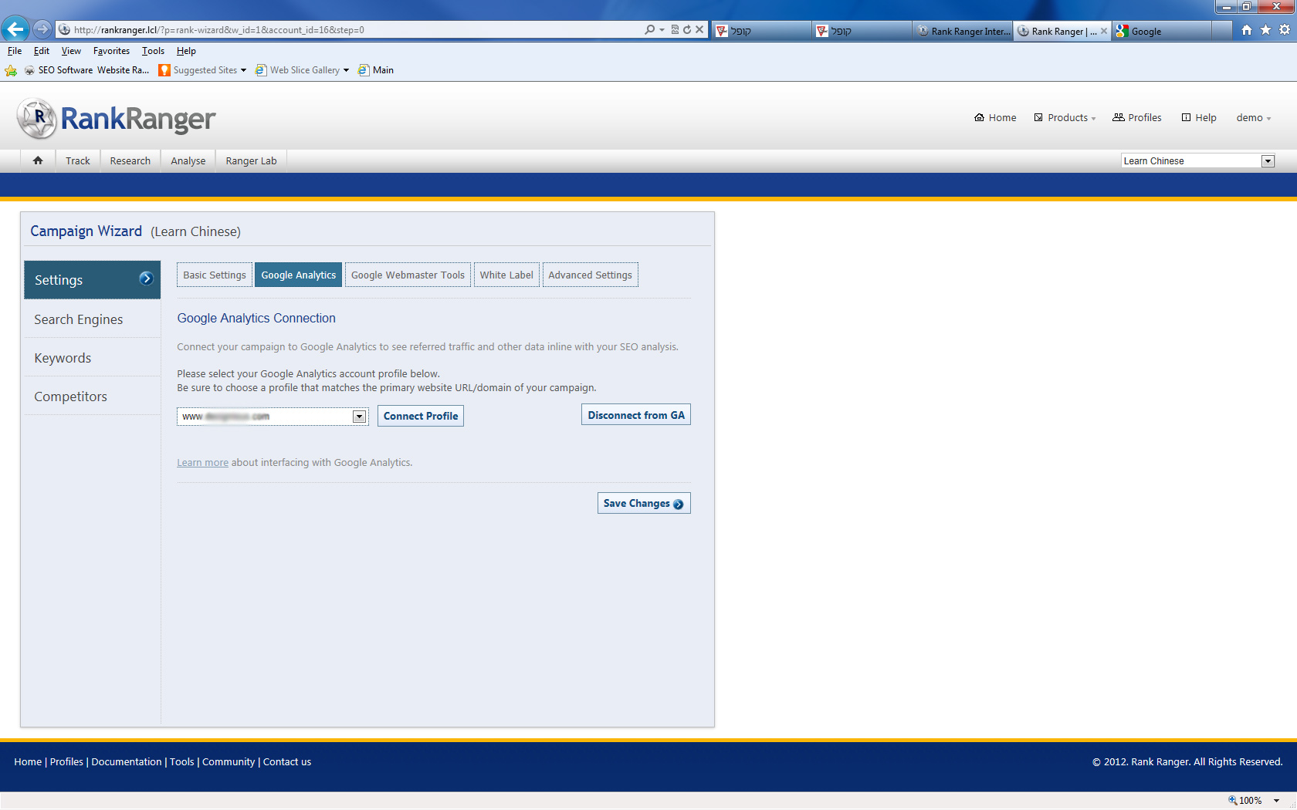Screen dimensions: 1297x810
Task: Click the browser Forward arrow button
Action: click(x=42, y=29)
